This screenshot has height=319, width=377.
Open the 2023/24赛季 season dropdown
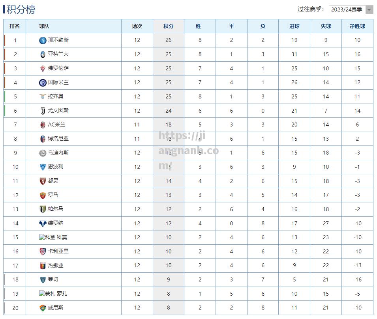coord(351,9)
